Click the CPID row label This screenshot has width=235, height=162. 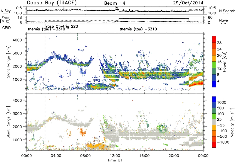pyautogui.click(x=6, y=28)
